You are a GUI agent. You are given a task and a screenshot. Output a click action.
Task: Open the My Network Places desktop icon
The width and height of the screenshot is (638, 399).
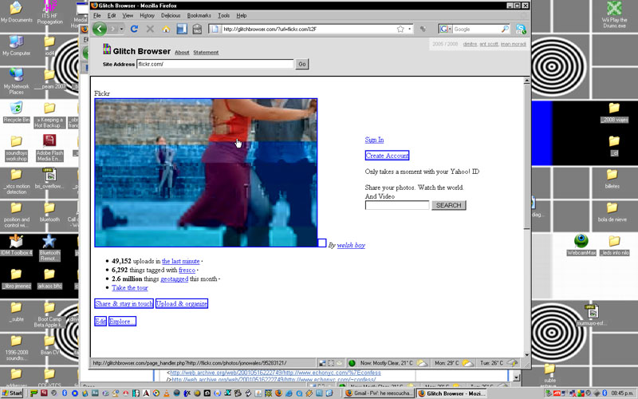click(x=16, y=81)
